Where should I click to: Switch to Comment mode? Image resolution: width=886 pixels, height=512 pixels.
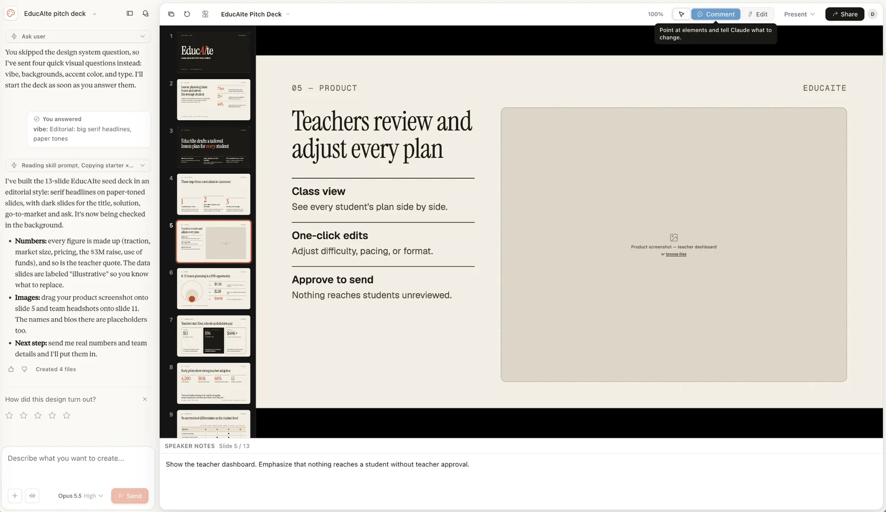click(x=715, y=14)
